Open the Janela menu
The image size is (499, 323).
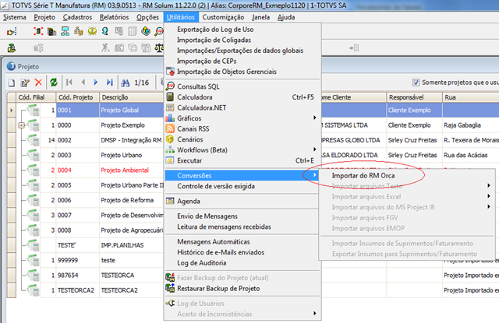point(260,17)
